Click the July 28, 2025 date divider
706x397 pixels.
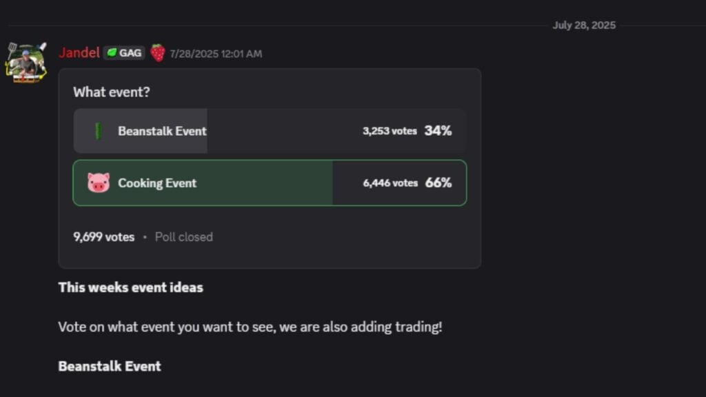coord(584,26)
